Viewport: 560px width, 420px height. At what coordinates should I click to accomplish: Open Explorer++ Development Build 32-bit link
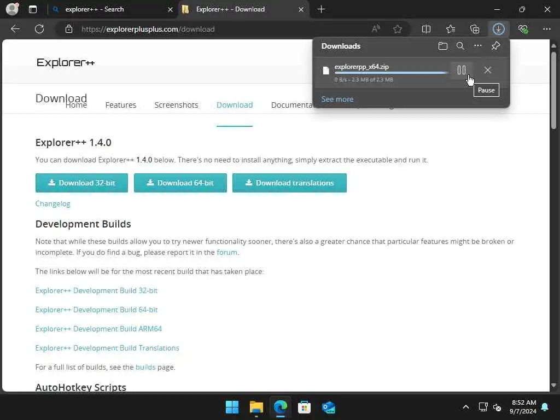pyautogui.click(x=96, y=291)
